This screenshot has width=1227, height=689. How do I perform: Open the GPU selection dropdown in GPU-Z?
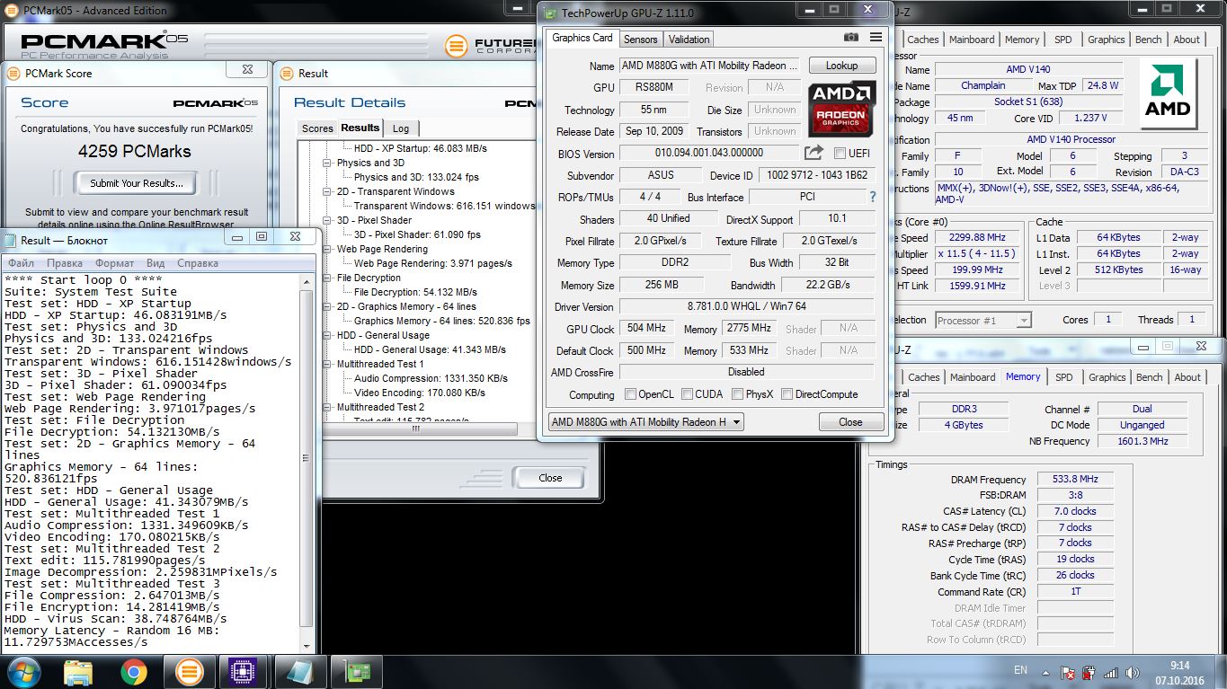[645, 422]
